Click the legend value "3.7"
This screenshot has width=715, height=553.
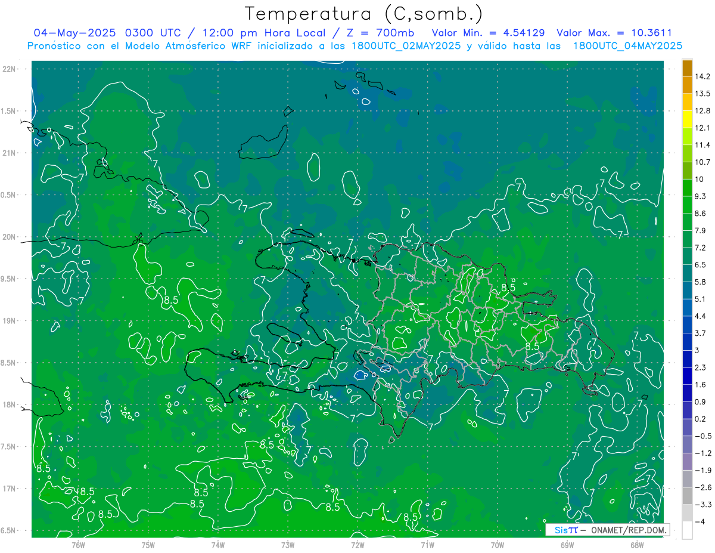coord(700,333)
